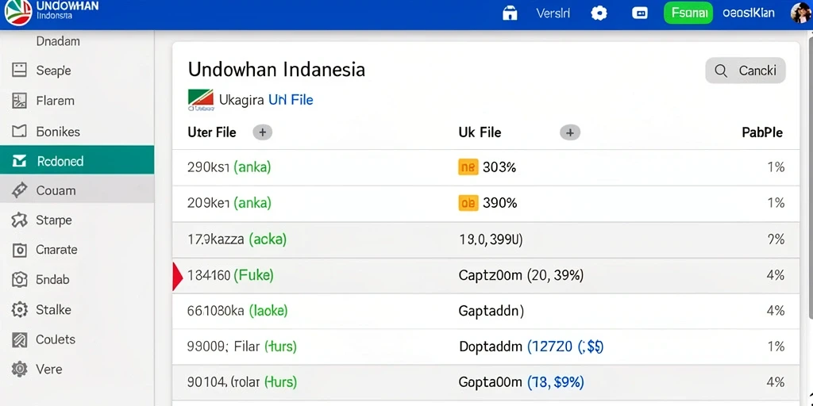The image size is (813, 406).
Task: Click the Cnarate sidebar icon
Action: pos(19,250)
